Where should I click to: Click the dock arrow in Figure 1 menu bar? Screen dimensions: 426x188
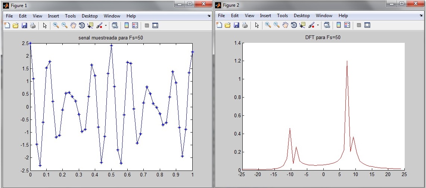point(209,16)
